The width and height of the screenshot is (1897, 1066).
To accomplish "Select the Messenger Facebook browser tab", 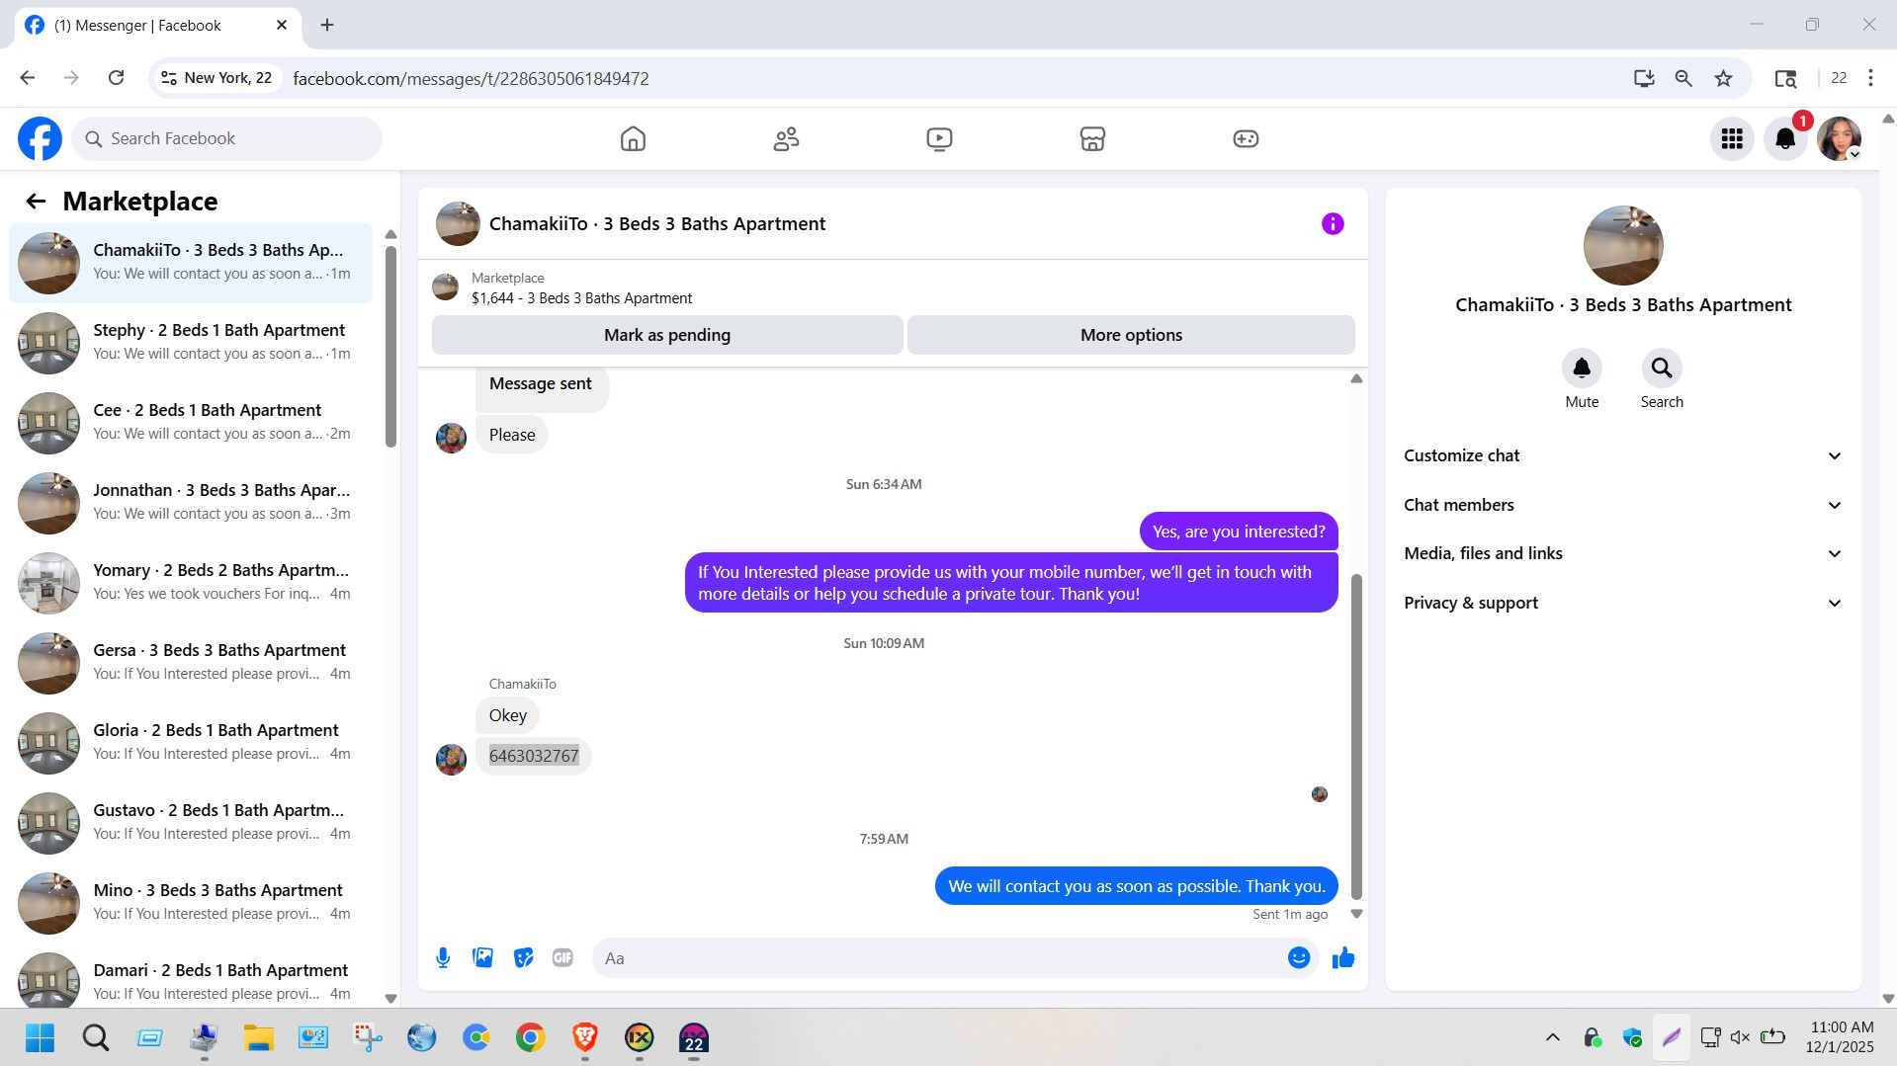I will click(156, 26).
